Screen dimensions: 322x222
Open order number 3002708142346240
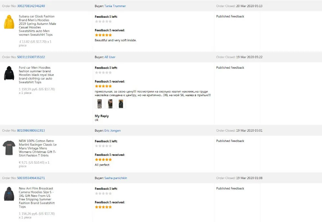click(31, 6)
